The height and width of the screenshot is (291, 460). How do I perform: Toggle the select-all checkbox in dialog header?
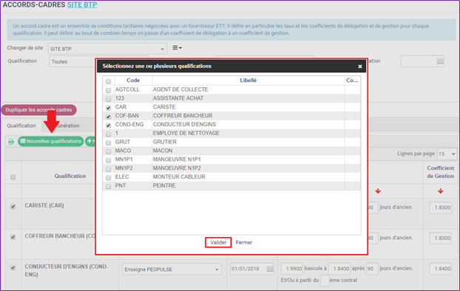pyautogui.click(x=109, y=81)
